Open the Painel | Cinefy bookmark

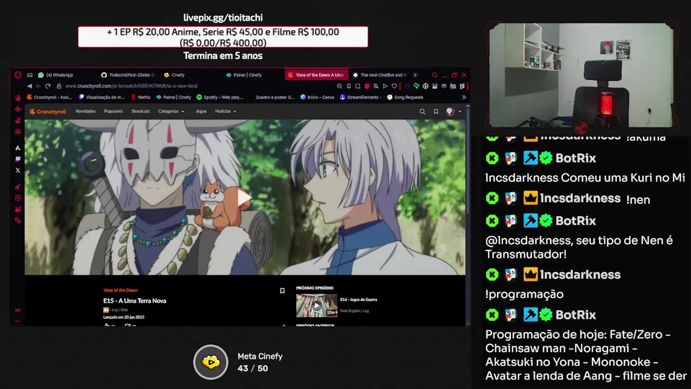pos(174,97)
